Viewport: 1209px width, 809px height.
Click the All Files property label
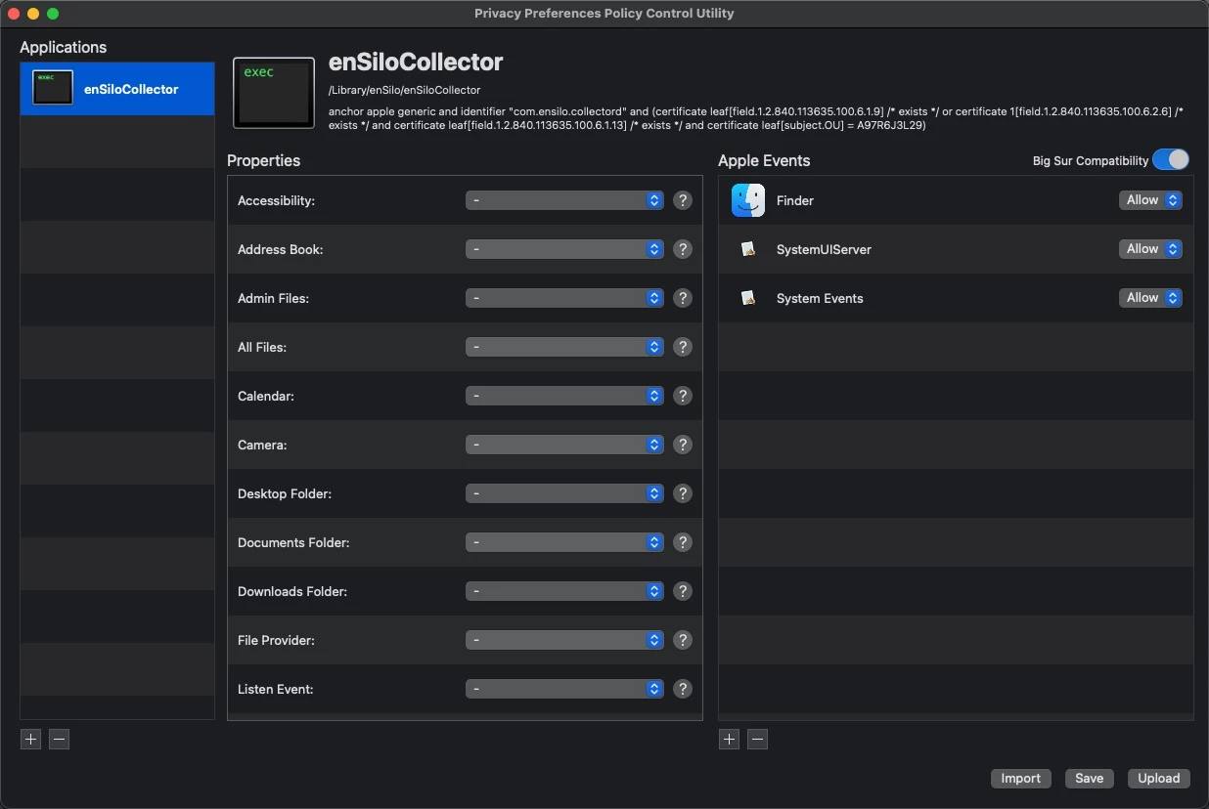[262, 347]
